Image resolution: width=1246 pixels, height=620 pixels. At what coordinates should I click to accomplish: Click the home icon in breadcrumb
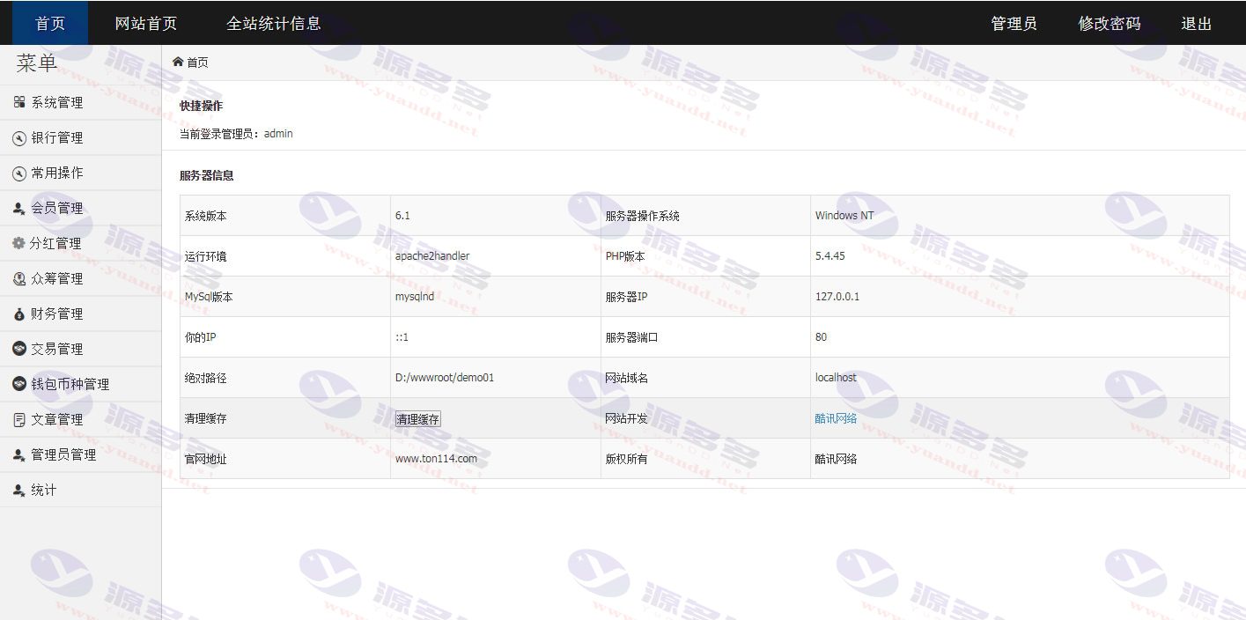[178, 62]
